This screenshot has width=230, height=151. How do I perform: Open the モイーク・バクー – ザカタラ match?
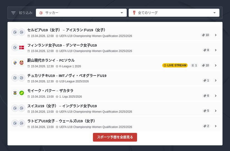50,91
